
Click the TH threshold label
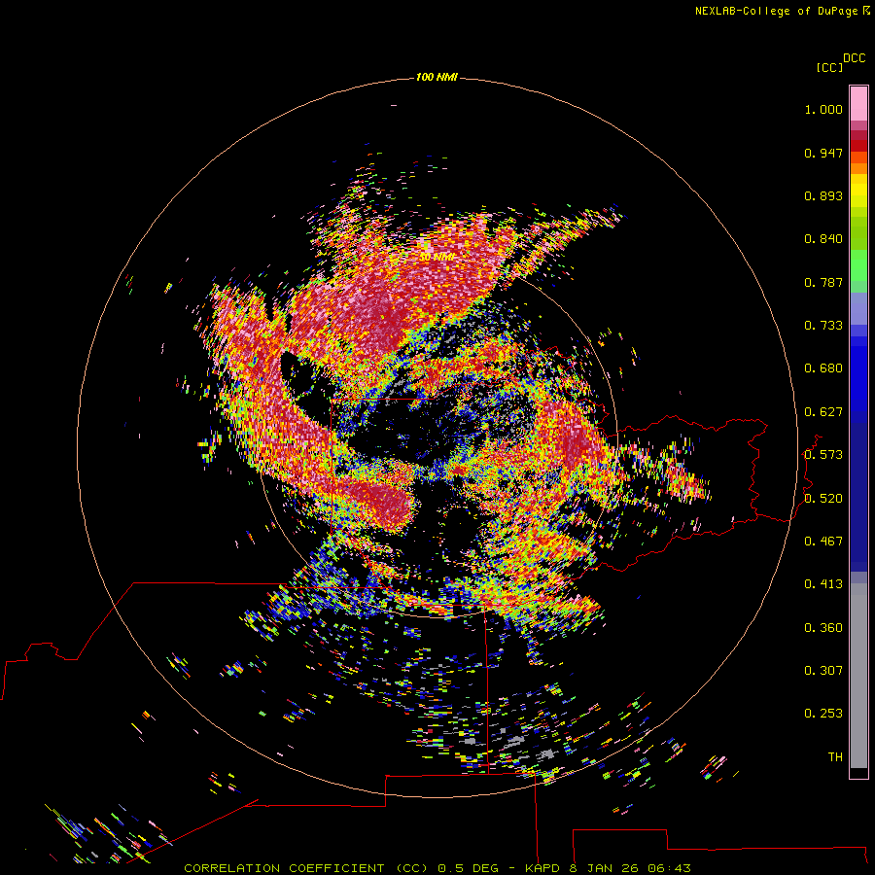pyautogui.click(x=835, y=757)
